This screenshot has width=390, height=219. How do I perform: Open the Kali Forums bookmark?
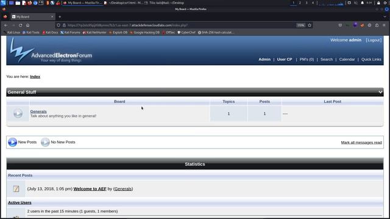(x=71, y=32)
